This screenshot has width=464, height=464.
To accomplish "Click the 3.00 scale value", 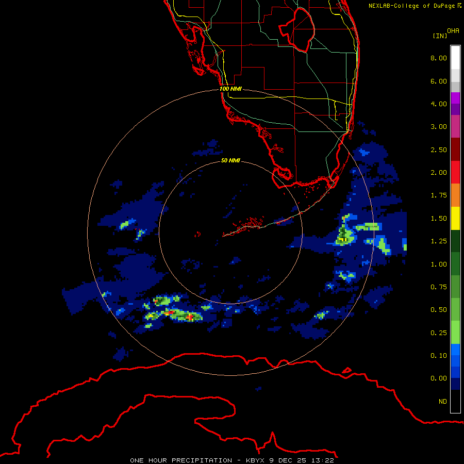I will click(439, 127).
